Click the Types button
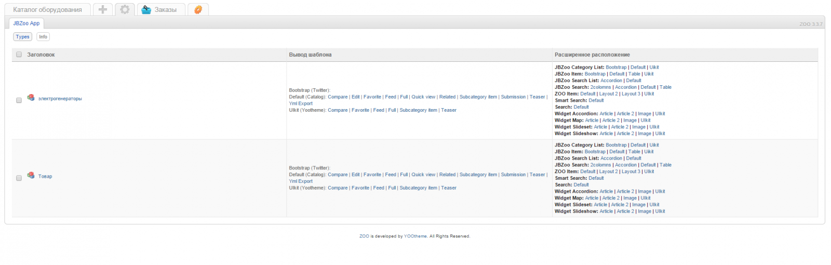This screenshot has width=831, height=265. click(22, 37)
